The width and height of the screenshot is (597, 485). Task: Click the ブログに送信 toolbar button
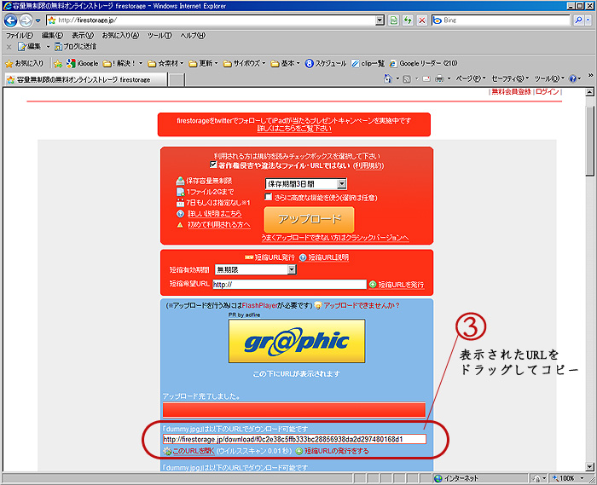[75, 46]
